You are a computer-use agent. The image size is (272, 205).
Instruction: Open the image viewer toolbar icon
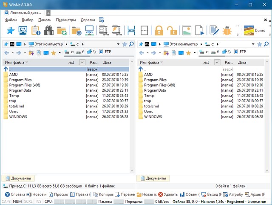tap(187, 31)
